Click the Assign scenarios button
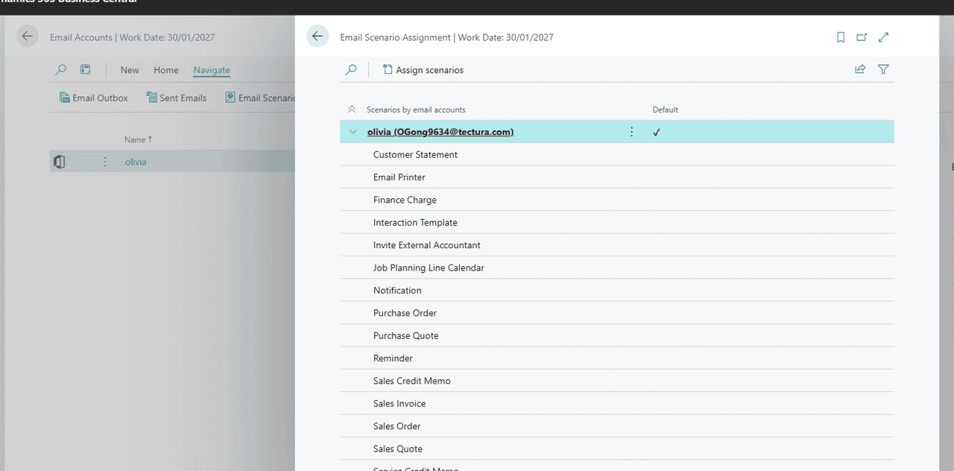 click(423, 69)
